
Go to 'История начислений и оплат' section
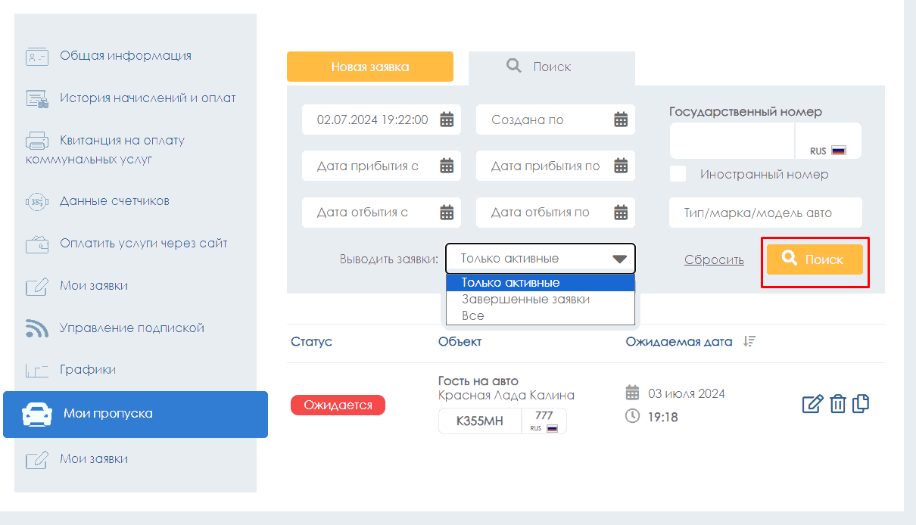148,98
